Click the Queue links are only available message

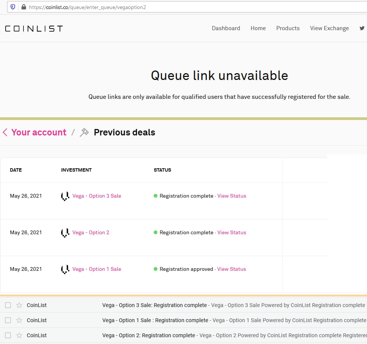click(x=219, y=97)
